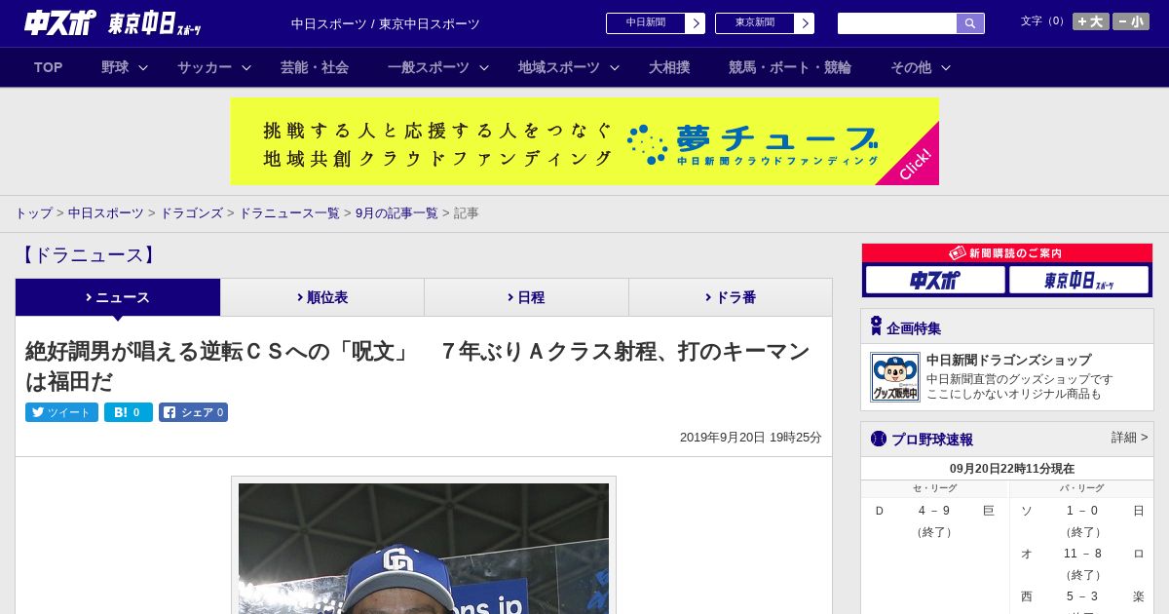Image resolution: width=1169 pixels, height=614 pixels.
Task: Click the ribbon icon beside 企画特集
Action: pos(876,326)
